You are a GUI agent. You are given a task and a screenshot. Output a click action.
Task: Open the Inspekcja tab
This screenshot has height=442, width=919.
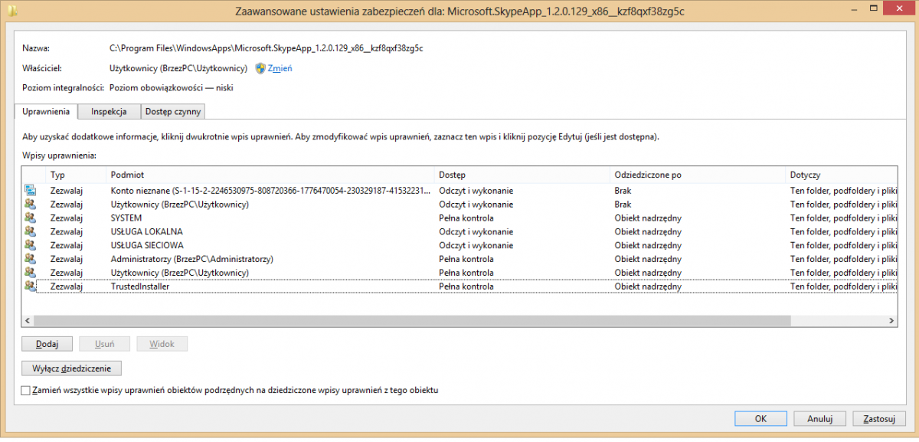[x=109, y=112]
